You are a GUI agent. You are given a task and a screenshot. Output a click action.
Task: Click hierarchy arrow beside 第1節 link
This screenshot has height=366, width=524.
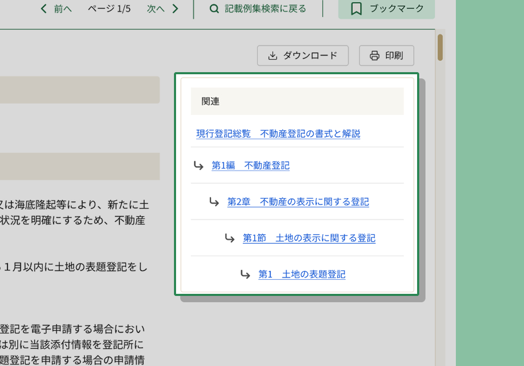230,238
